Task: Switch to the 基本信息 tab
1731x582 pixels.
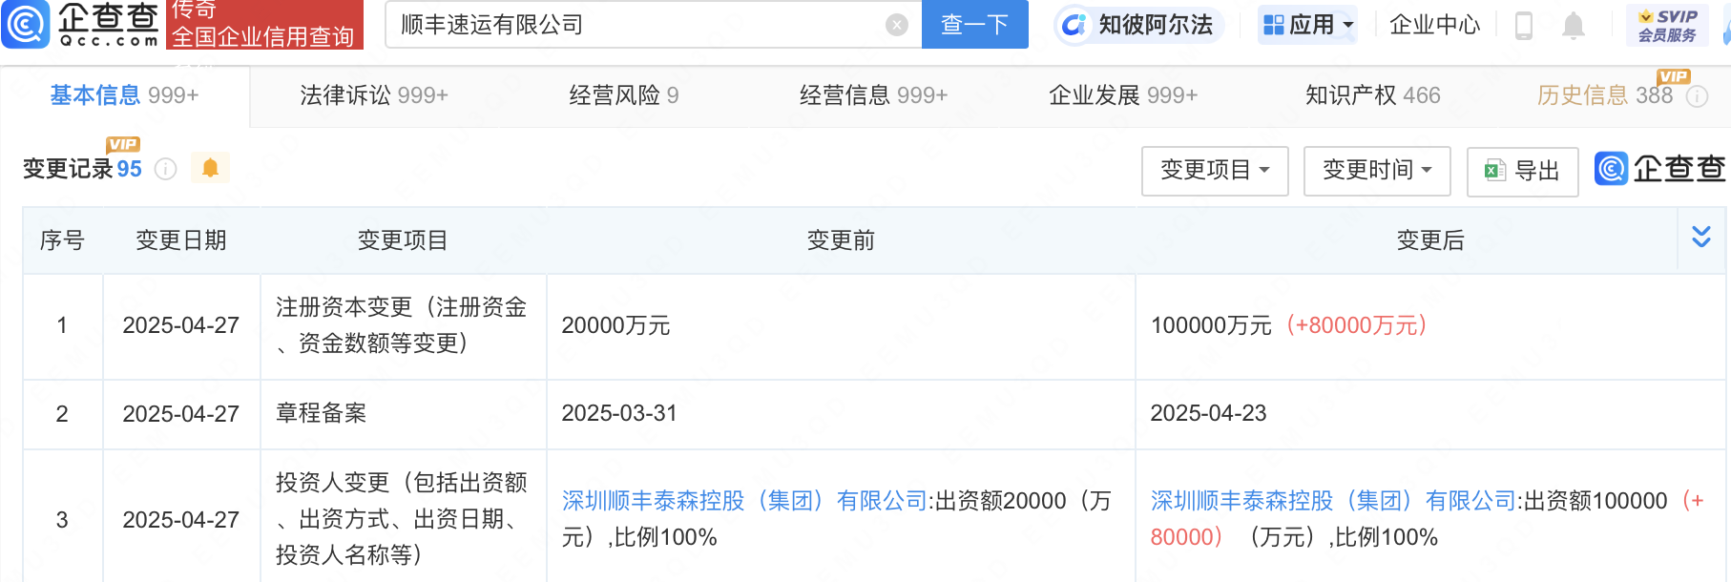Action: tap(124, 95)
